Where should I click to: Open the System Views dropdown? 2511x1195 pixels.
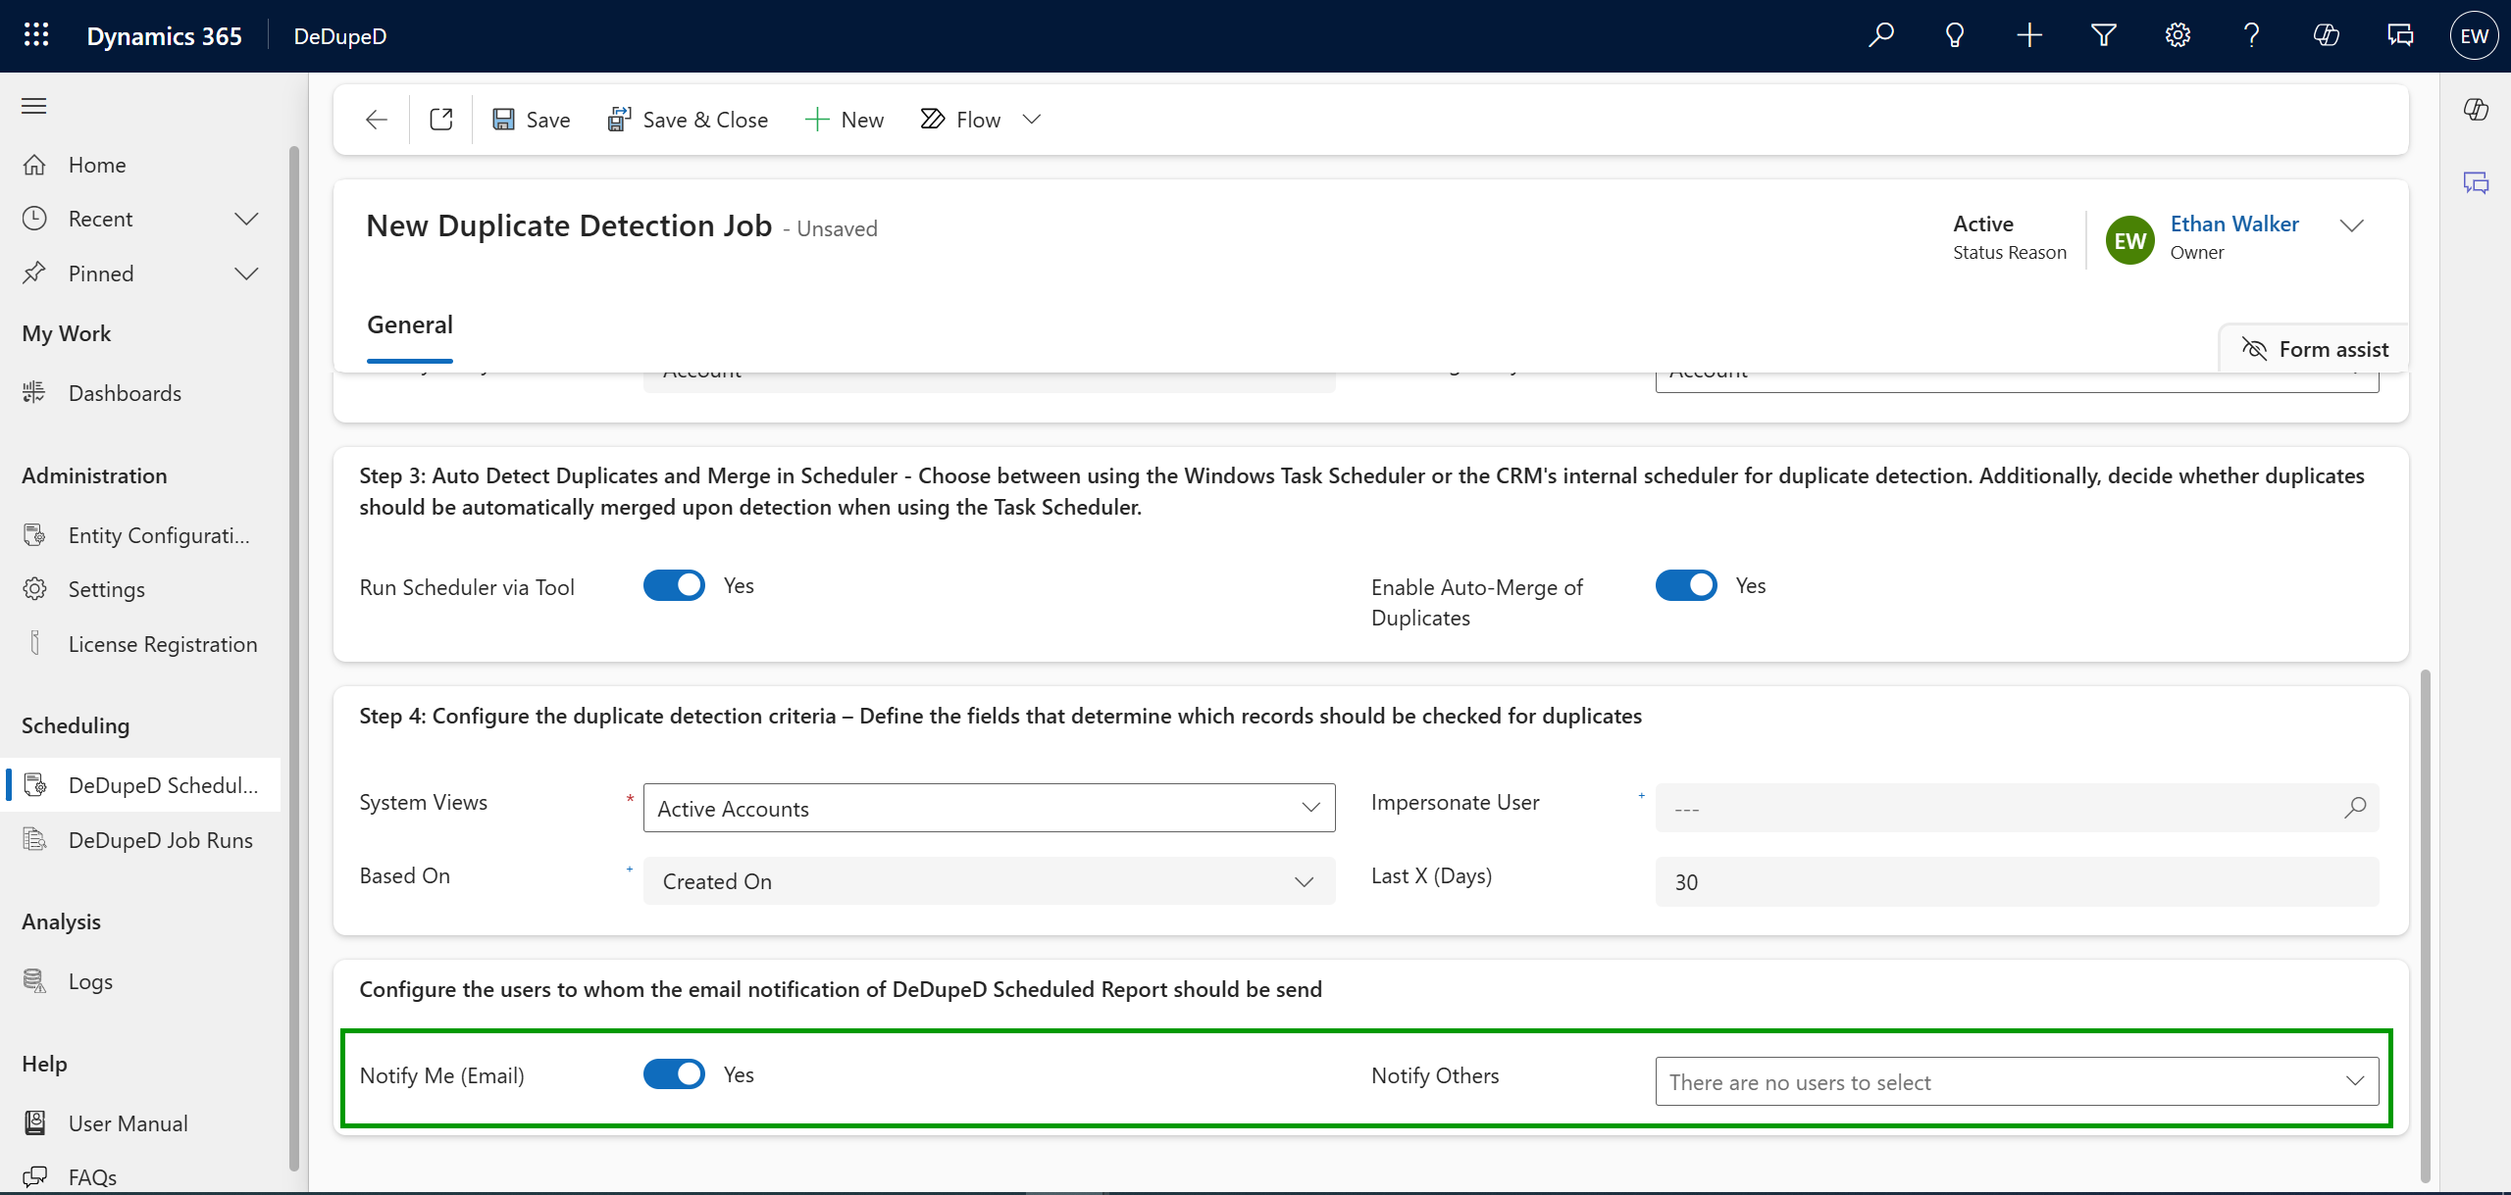pyautogui.click(x=989, y=808)
